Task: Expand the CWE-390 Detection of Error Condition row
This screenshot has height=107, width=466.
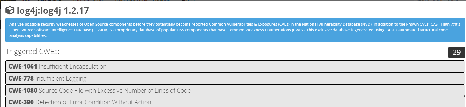Action: pyautogui.click(x=235, y=102)
